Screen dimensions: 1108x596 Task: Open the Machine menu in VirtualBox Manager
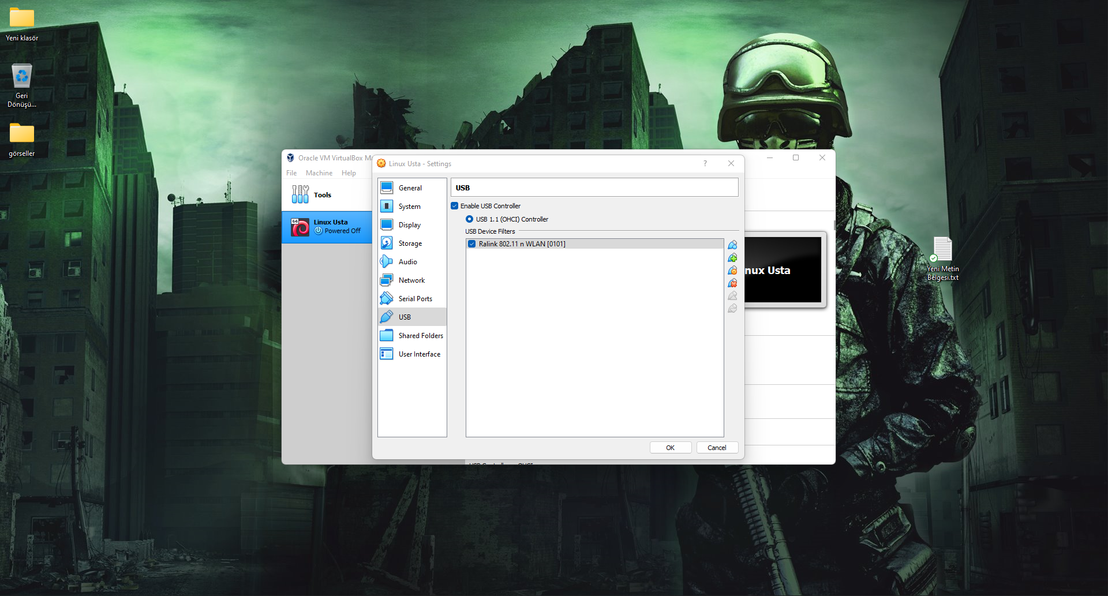click(319, 173)
